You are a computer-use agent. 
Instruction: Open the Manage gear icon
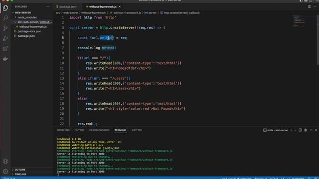[x=5, y=171]
